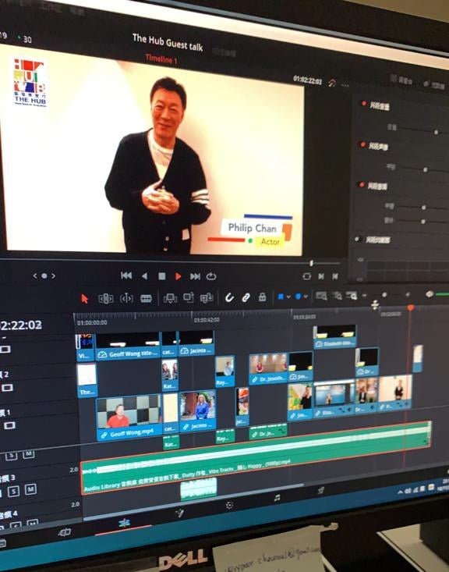Image resolution: width=449 pixels, height=572 pixels.
Task: Click the red timeline playhead marker
Action: 411,308
